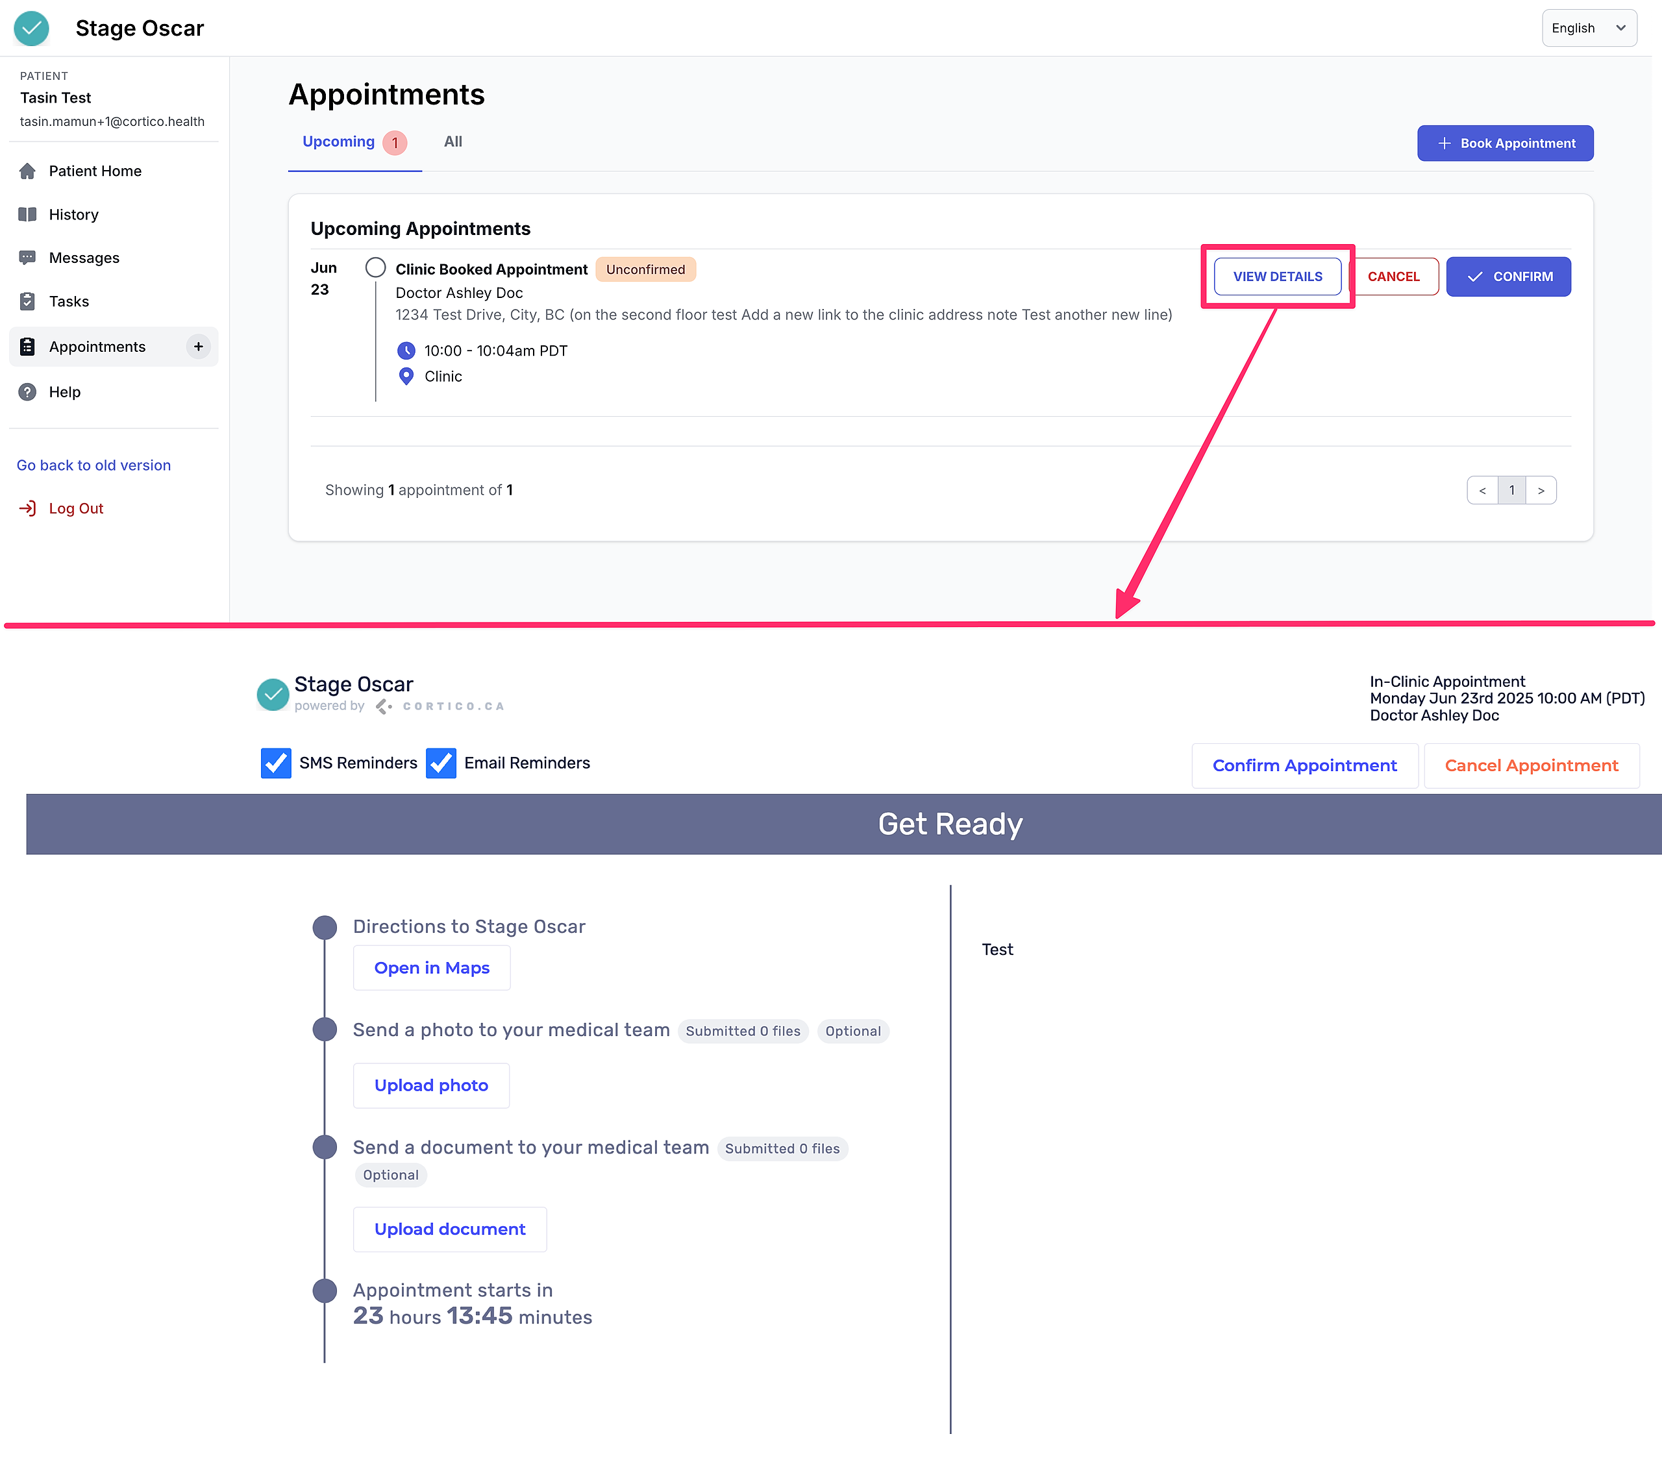Click the Upload photo button
Screen dimensions: 1662x1469
(x=431, y=1086)
